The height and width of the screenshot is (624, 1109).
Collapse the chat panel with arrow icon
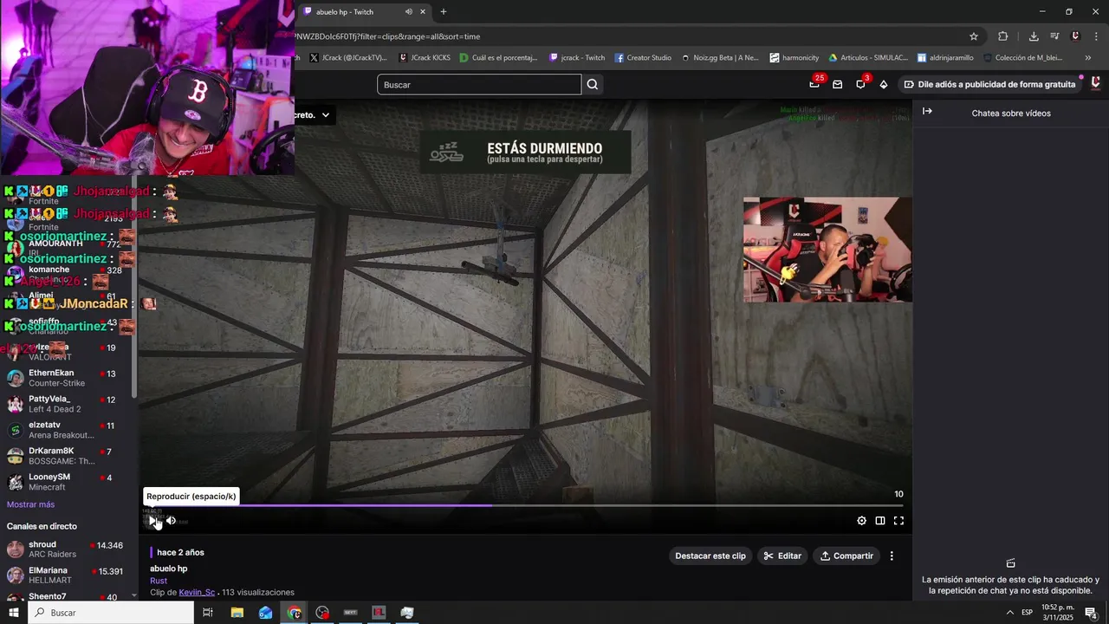(927, 111)
